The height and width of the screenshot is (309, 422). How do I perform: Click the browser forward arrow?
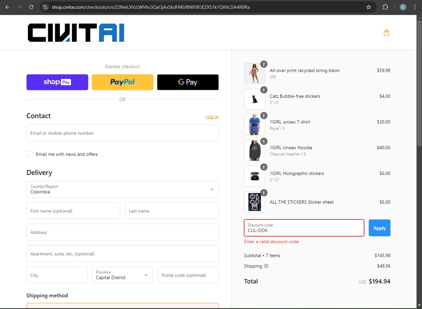coord(19,7)
